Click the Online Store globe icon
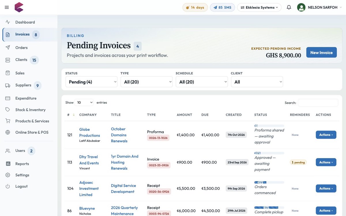Image resolution: width=346 pixels, height=216 pixels. coord(8,132)
